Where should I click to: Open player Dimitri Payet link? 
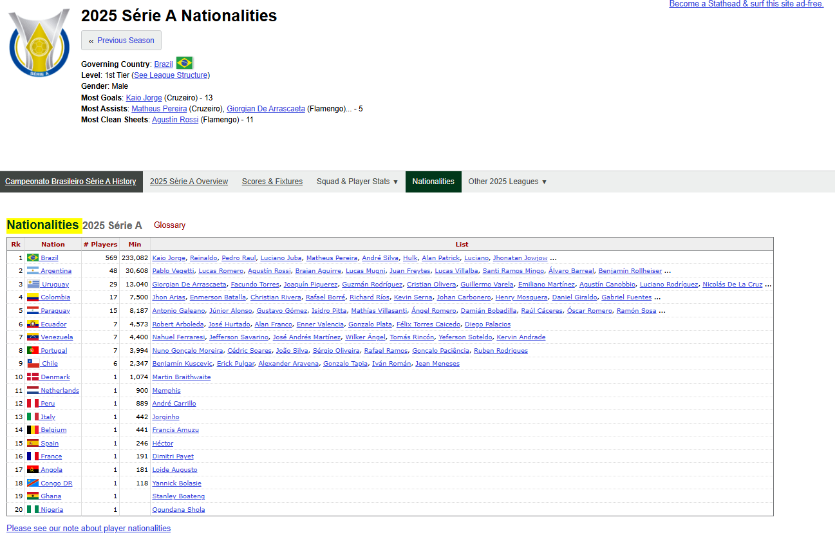(x=173, y=456)
